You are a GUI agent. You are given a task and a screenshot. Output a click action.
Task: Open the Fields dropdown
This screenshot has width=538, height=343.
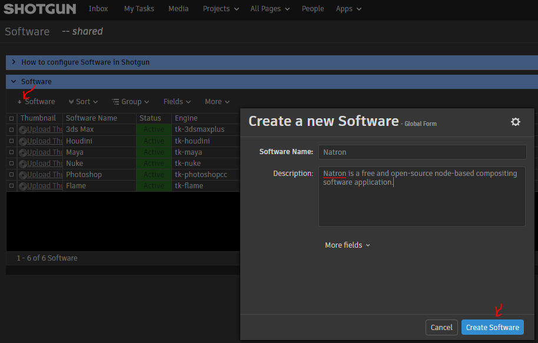pos(177,102)
